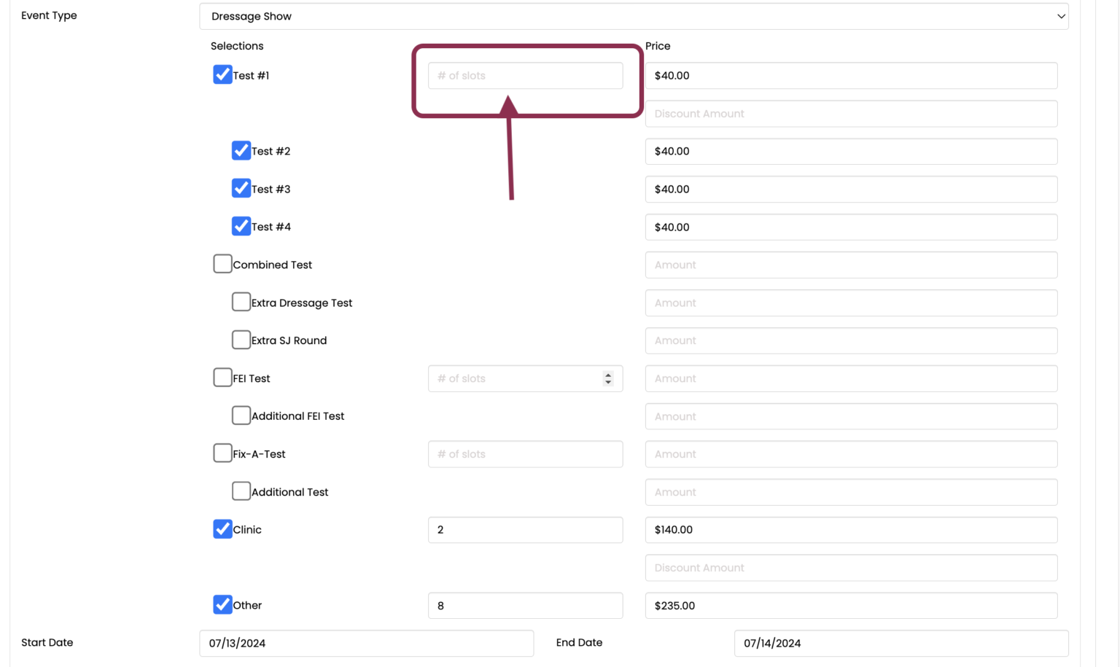Click the Test #1 Discount Amount field
The height and width of the screenshot is (667, 1120).
pos(850,114)
